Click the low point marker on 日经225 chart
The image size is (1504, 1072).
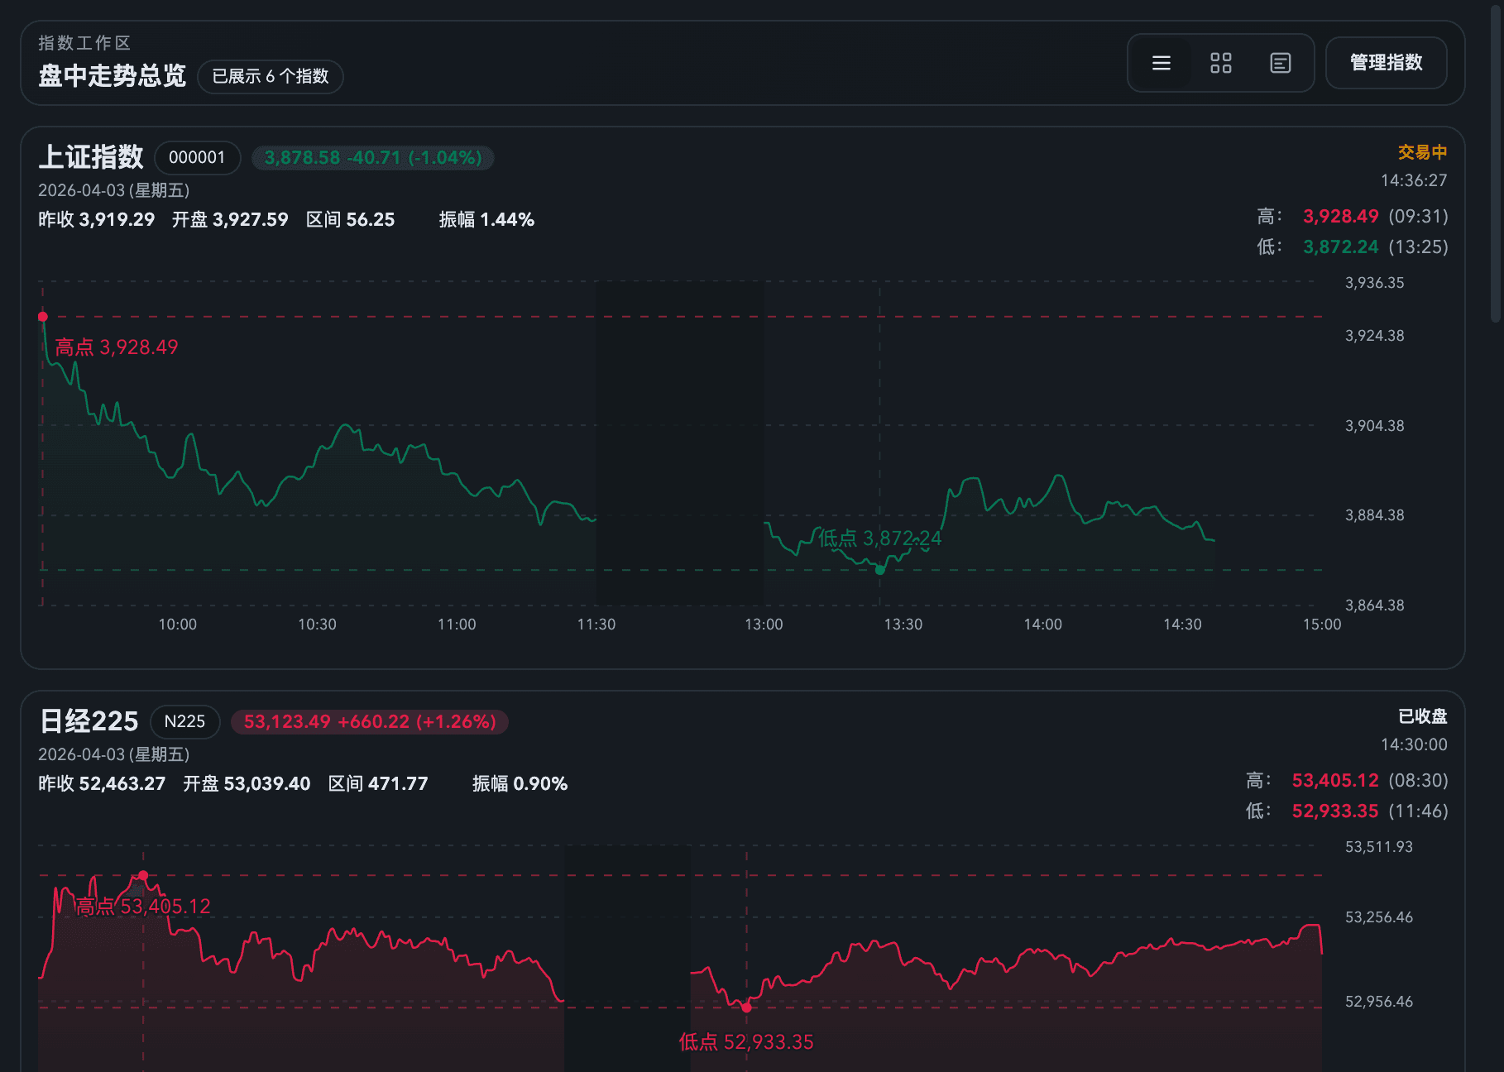[x=746, y=1007]
